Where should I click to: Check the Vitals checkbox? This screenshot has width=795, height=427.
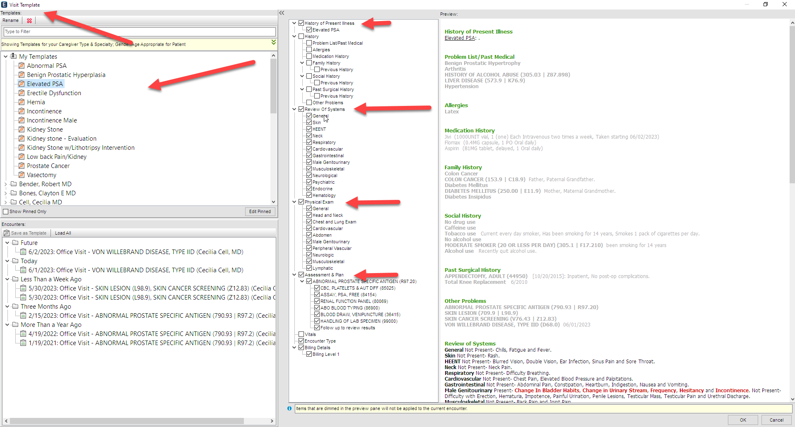[301, 334]
